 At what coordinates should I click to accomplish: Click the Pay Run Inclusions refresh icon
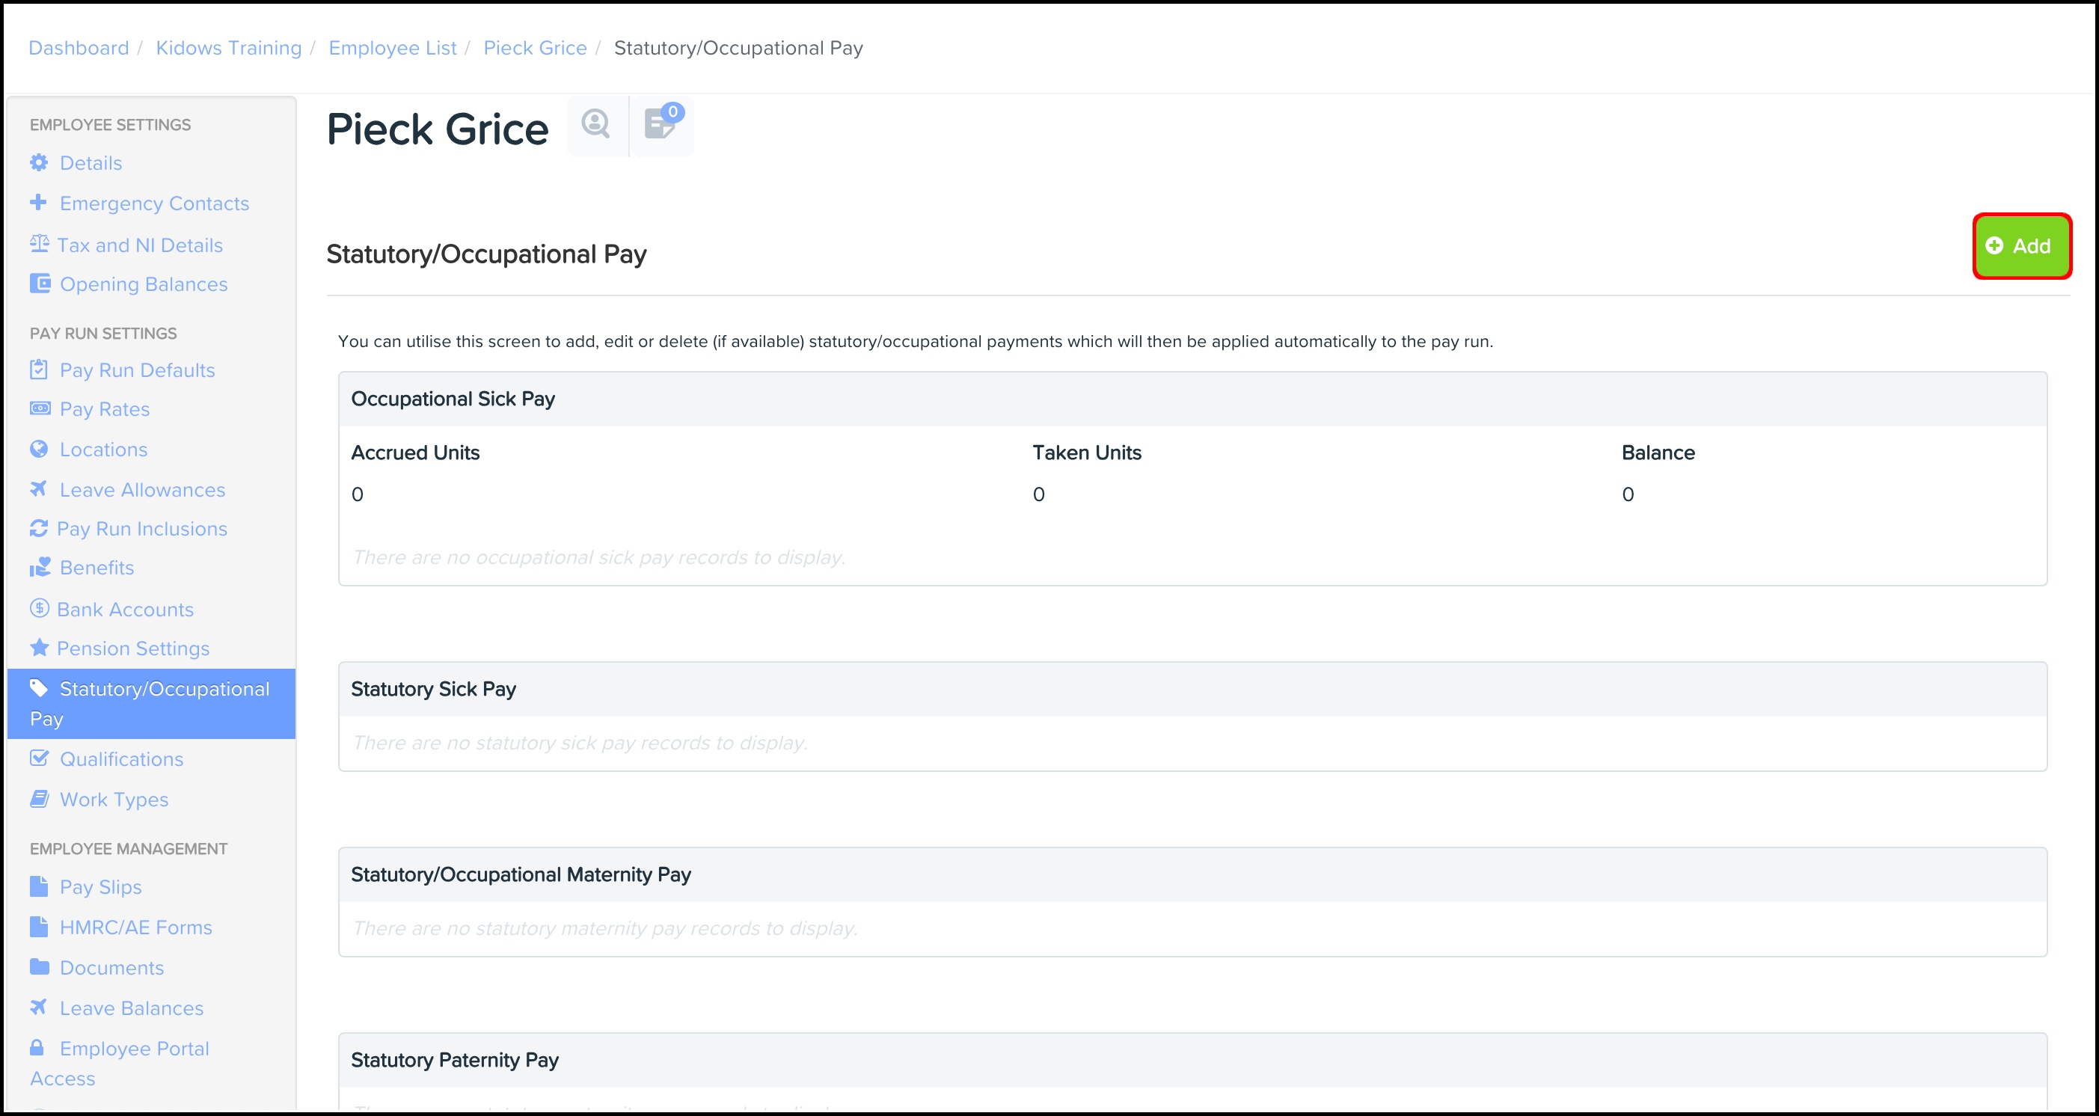tap(38, 529)
